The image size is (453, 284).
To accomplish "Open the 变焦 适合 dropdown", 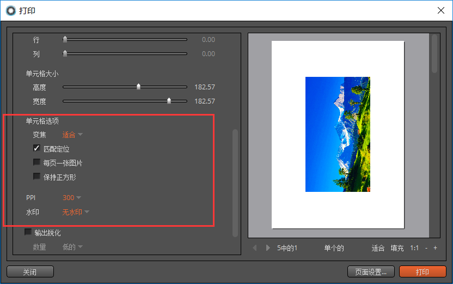I will (72, 135).
